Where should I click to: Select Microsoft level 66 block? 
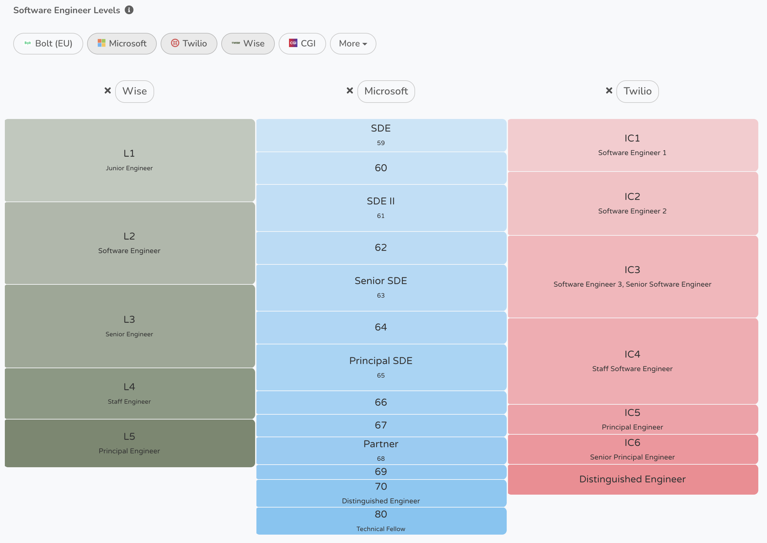(x=381, y=402)
